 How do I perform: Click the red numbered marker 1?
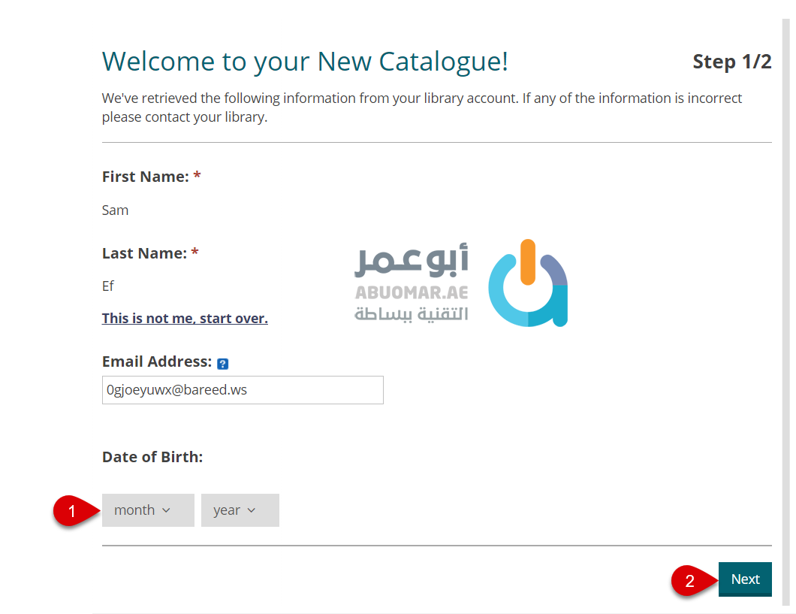71,511
